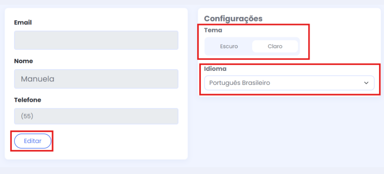Click the empty Email input field
Viewport: 384px width, 174px height.
96,40
